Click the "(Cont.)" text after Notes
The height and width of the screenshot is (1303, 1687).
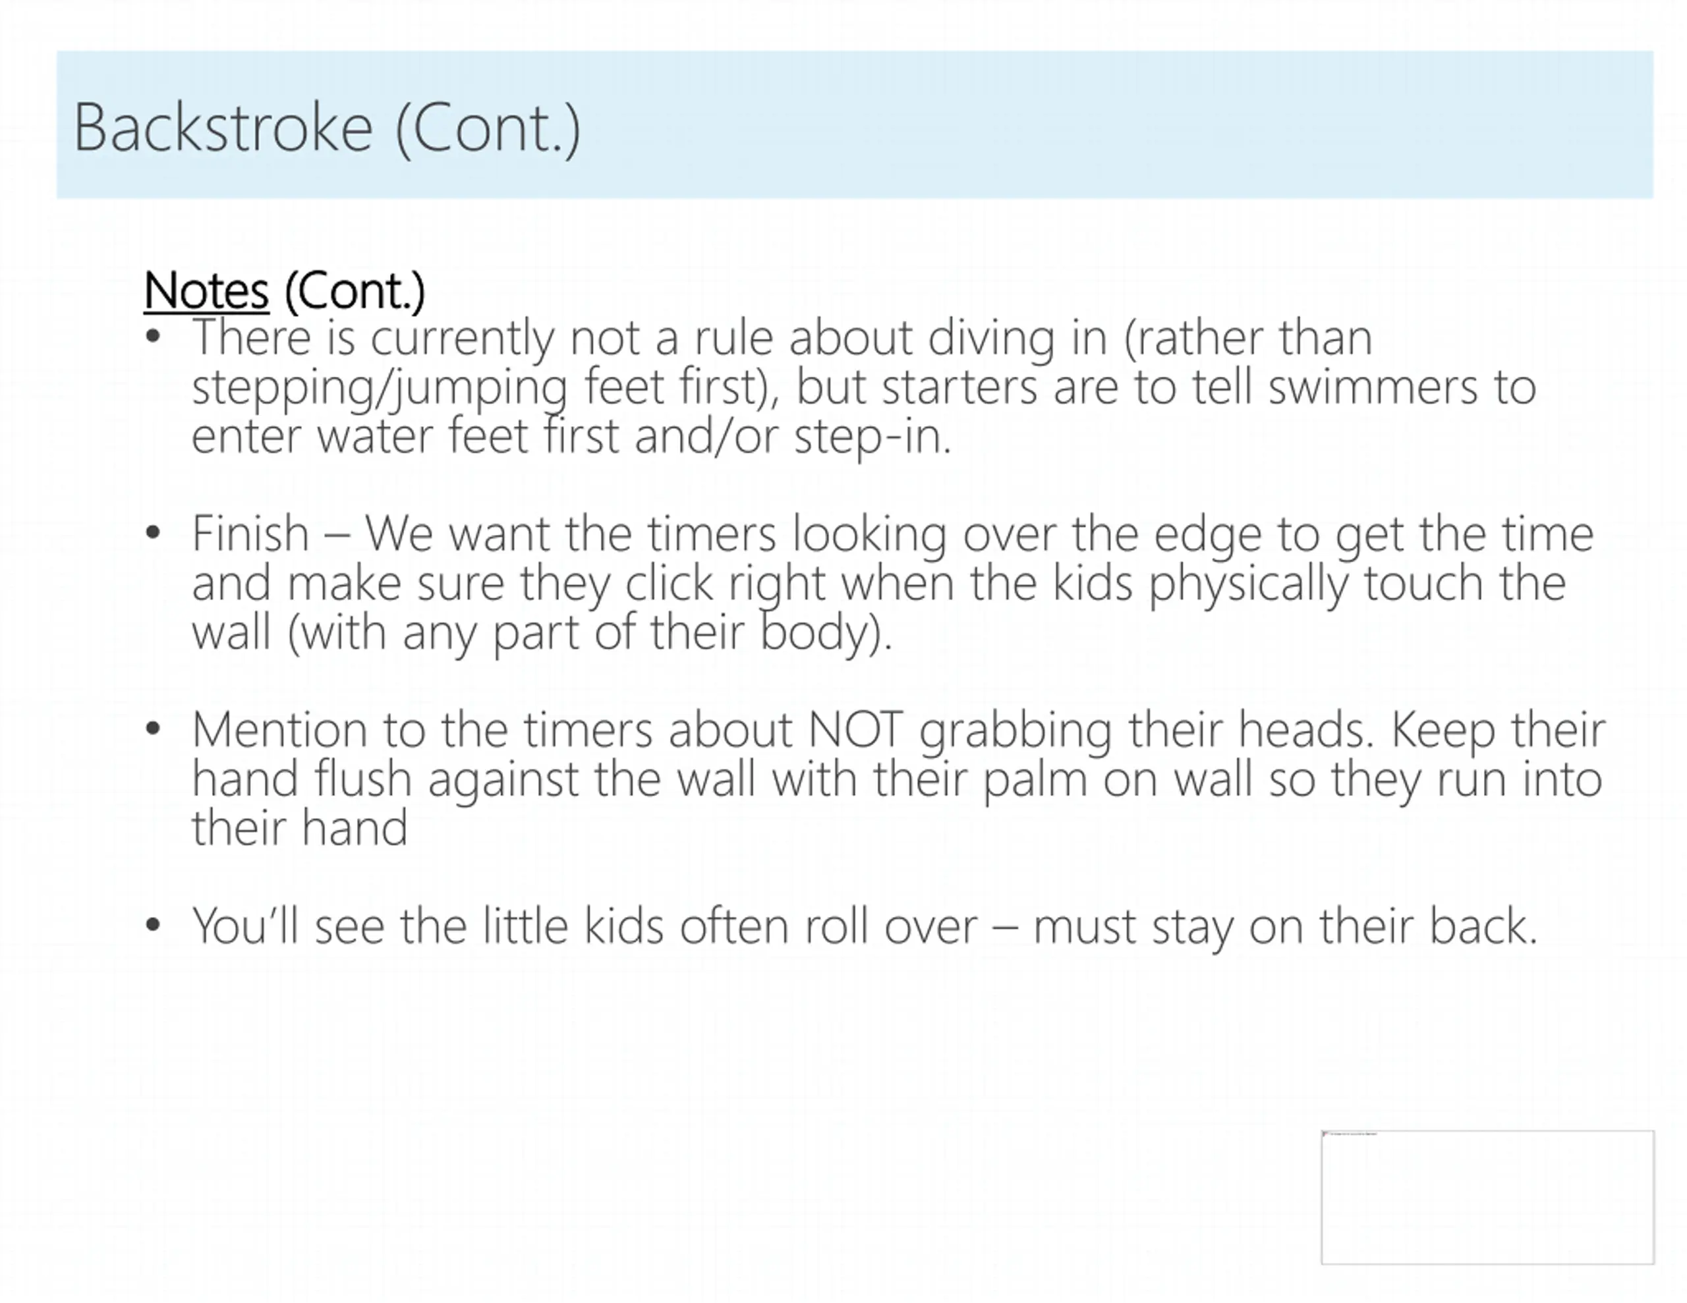click(355, 291)
